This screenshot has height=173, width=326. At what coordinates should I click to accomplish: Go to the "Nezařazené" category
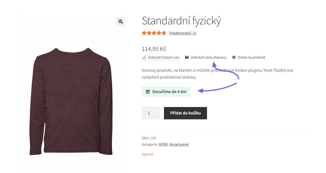[x=179, y=144]
